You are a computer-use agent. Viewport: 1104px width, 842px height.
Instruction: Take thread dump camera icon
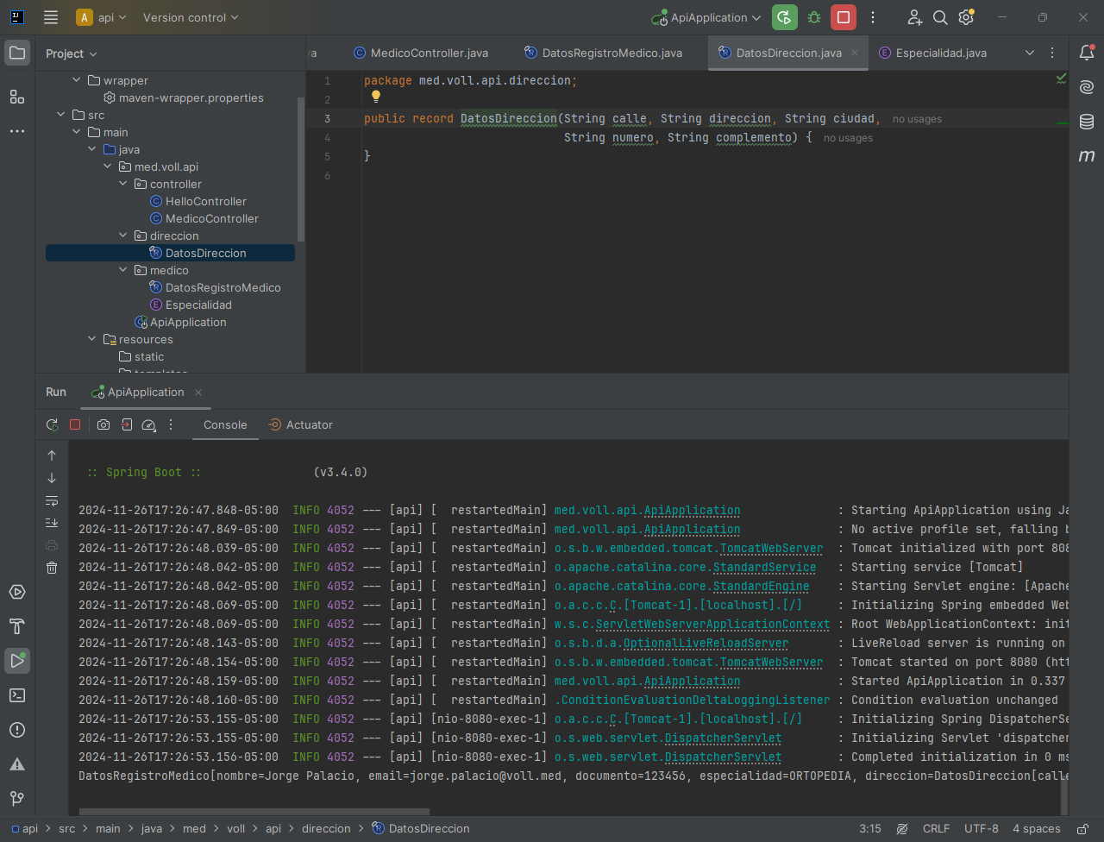[103, 424]
